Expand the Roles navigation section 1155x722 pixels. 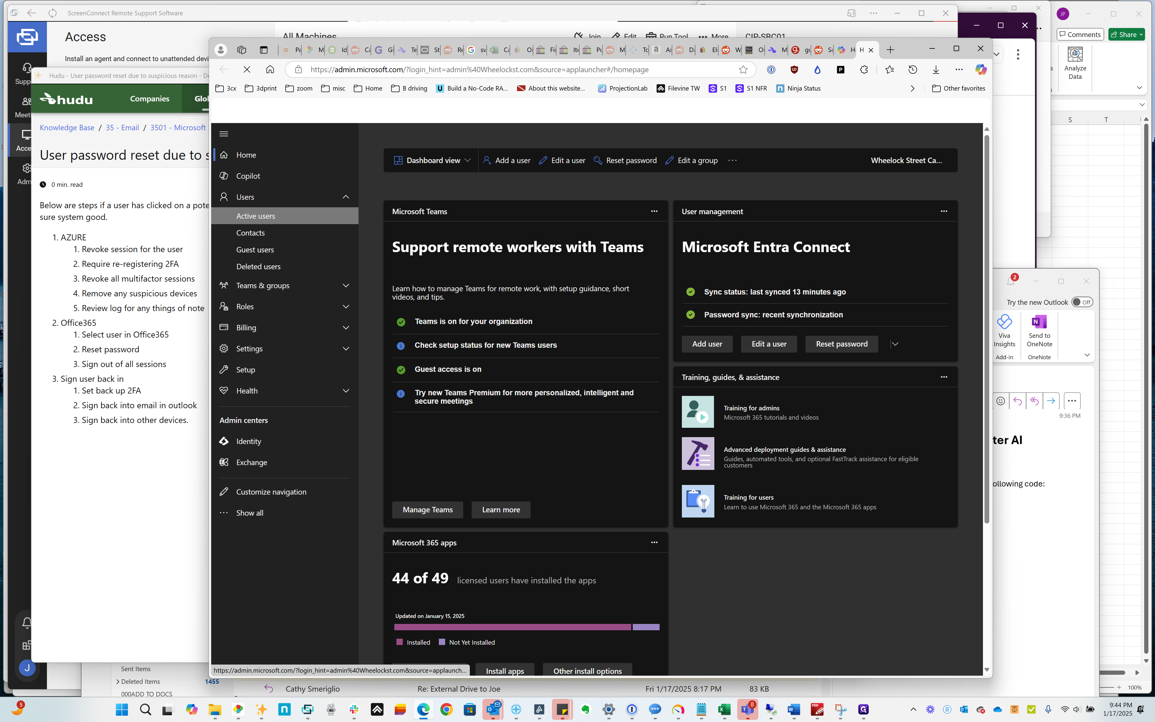pyautogui.click(x=346, y=307)
